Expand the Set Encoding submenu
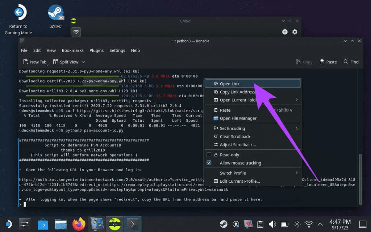 coord(253,128)
